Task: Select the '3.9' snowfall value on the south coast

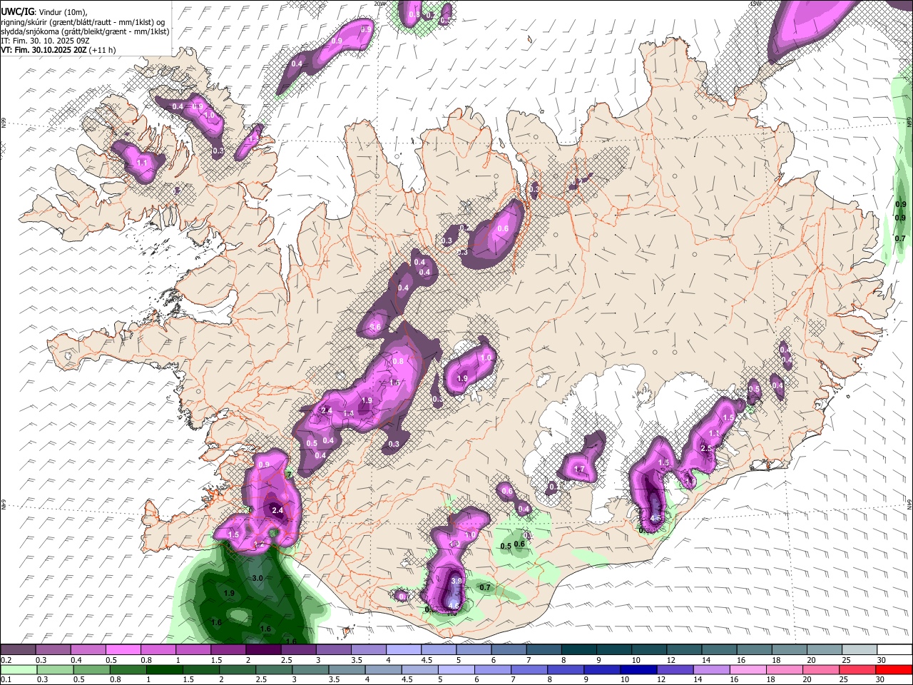Action: tap(457, 582)
